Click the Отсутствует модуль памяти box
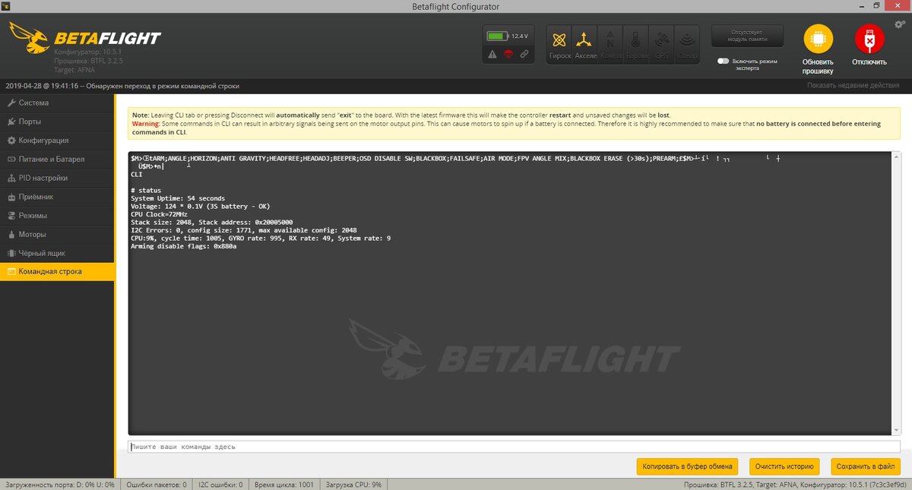Image resolution: width=912 pixels, height=490 pixels. [749, 36]
